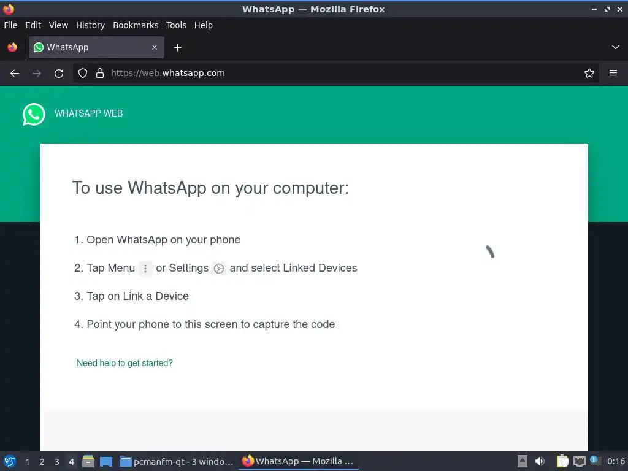Switch to virtual desktop 4
Screen dimensions: 628x471
[x=71, y=462]
